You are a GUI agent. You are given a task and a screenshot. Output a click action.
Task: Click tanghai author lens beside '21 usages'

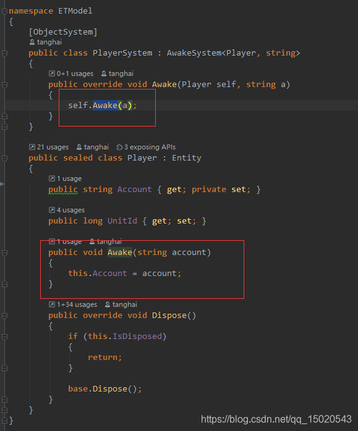coord(93,147)
